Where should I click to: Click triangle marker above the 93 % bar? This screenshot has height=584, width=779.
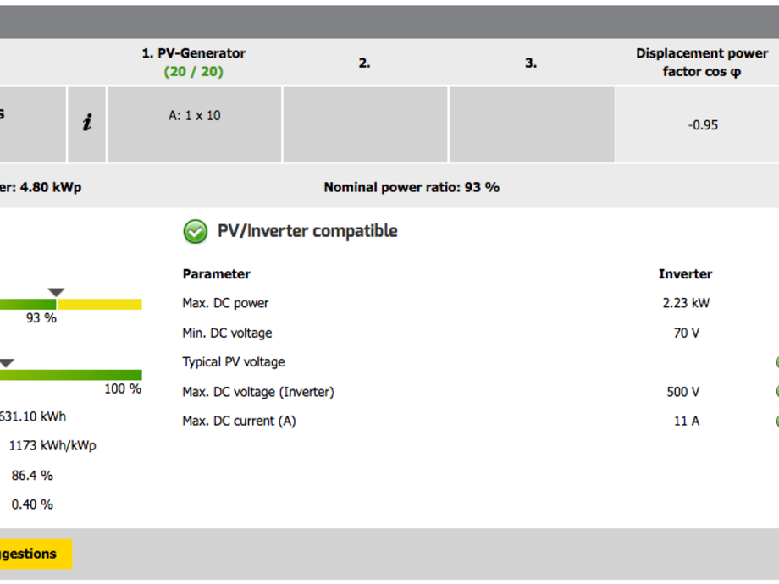tap(56, 293)
